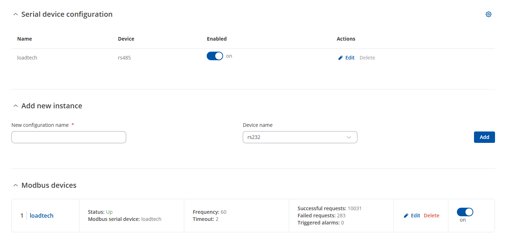Open the gear settings icon at top right
The image size is (505, 238).
click(x=489, y=14)
